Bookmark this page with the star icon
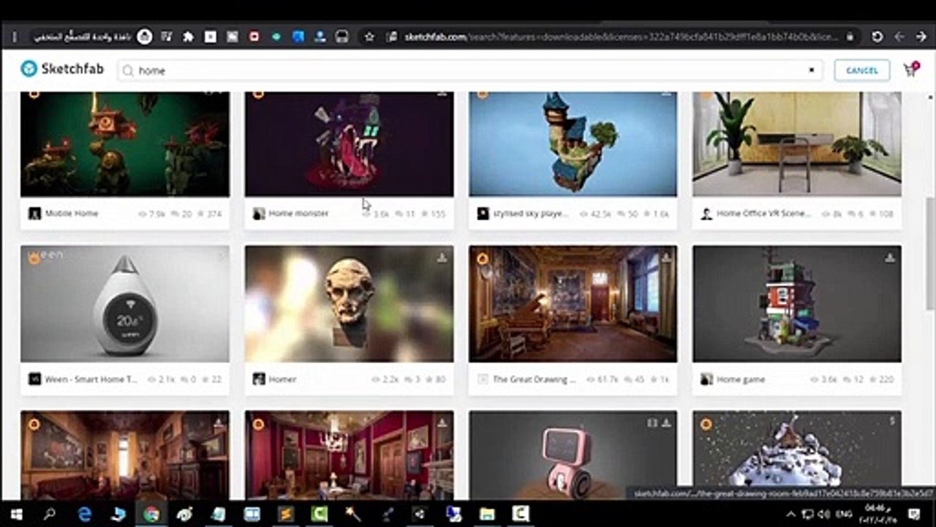This screenshot has width=936, height=527. point(369,37)
